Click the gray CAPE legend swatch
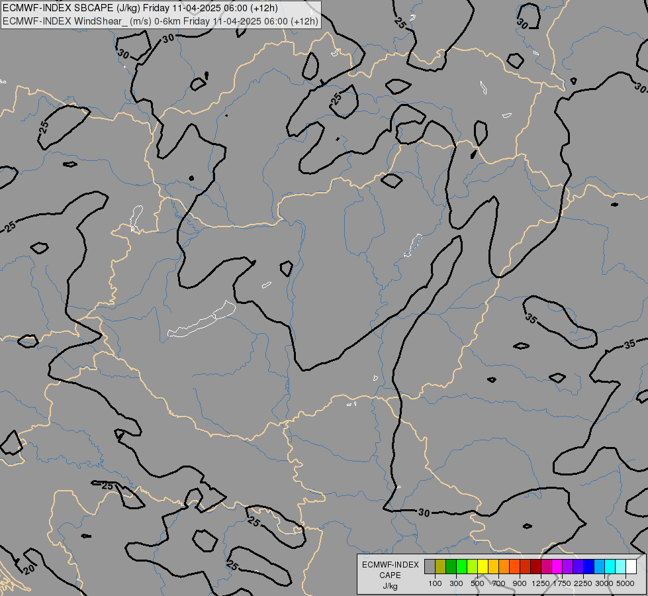The image size is (648, 596). coord(430,566)
